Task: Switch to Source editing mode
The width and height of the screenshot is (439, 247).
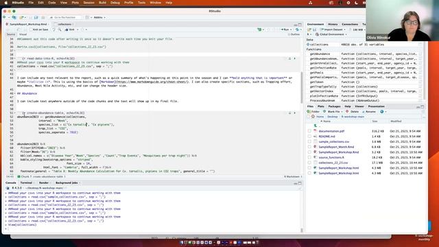Action: 11,34
